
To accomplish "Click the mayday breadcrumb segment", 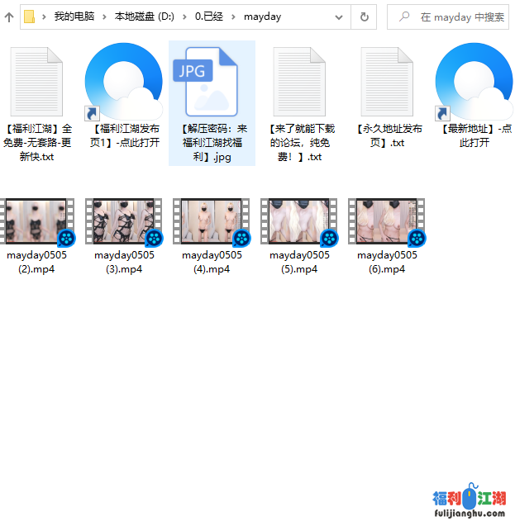I will tap(261, 17).
